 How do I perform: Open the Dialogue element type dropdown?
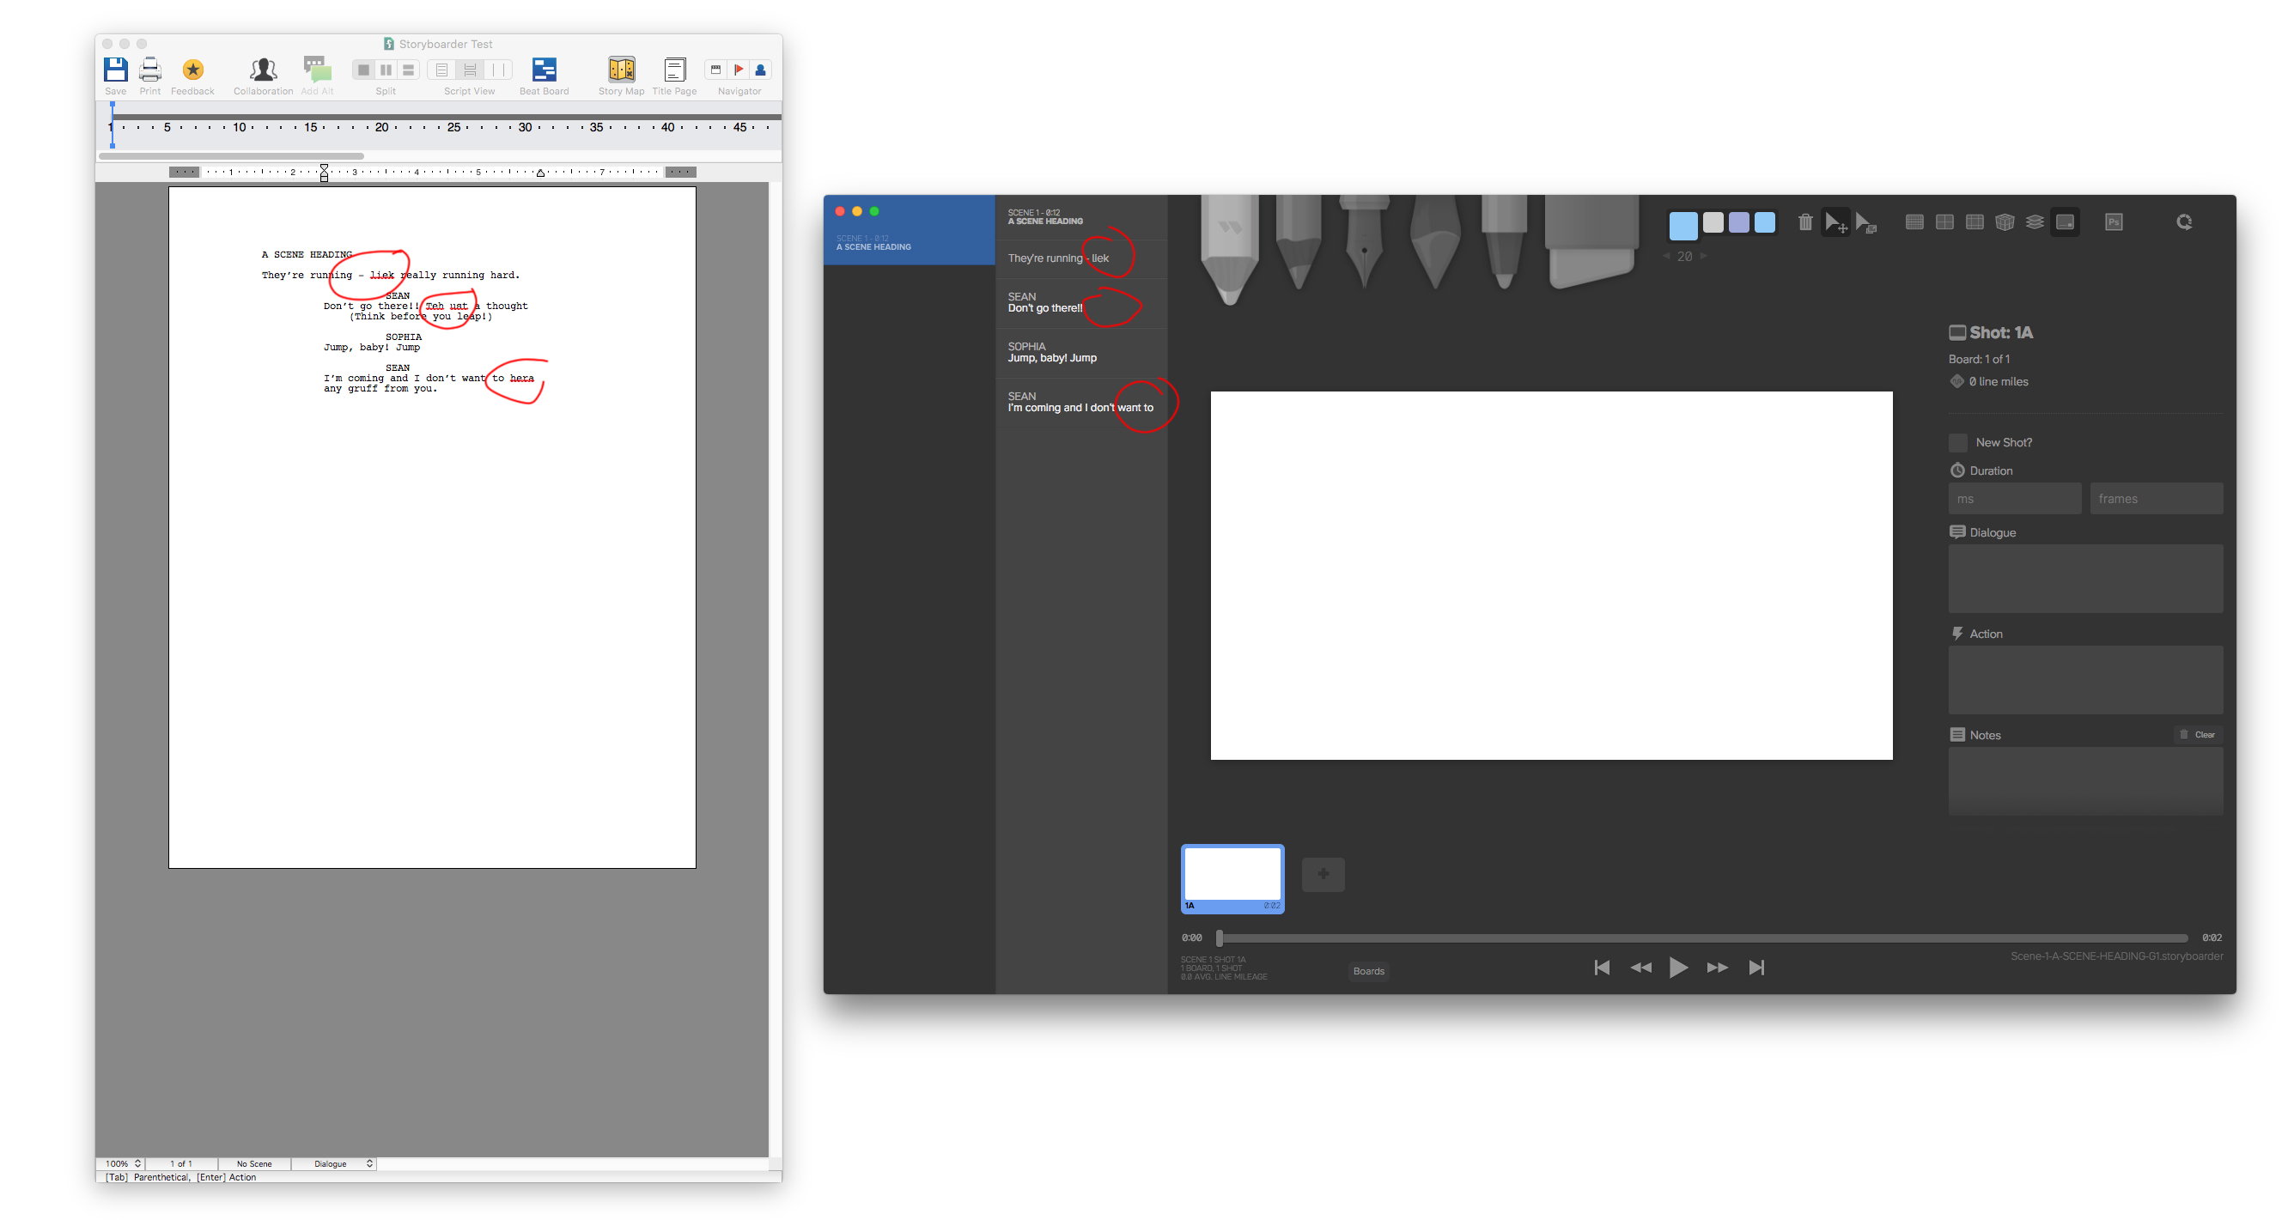point(334,1163)
